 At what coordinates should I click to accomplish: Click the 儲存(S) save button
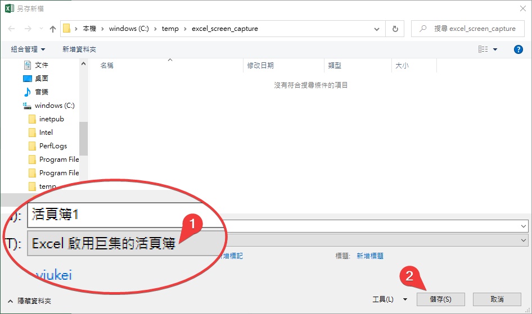click(x=440, y=299)
